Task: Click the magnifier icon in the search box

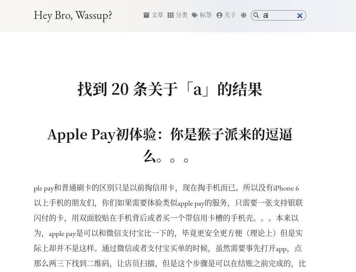Action: pos(256,15)
